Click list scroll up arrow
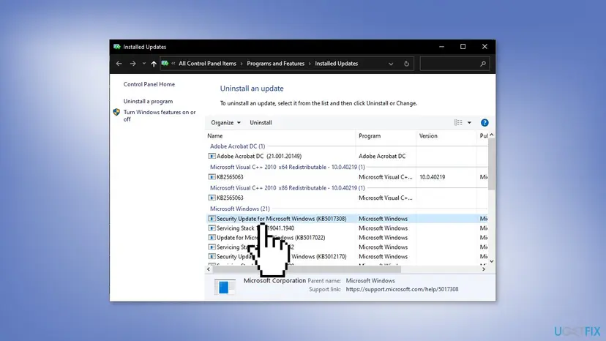 (x=491, y=135)
